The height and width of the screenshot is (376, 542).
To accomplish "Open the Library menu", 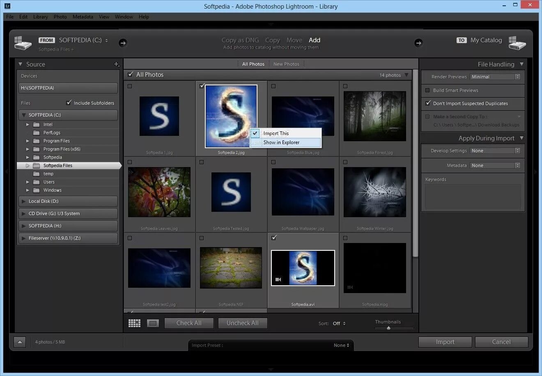I will (41, 17).
